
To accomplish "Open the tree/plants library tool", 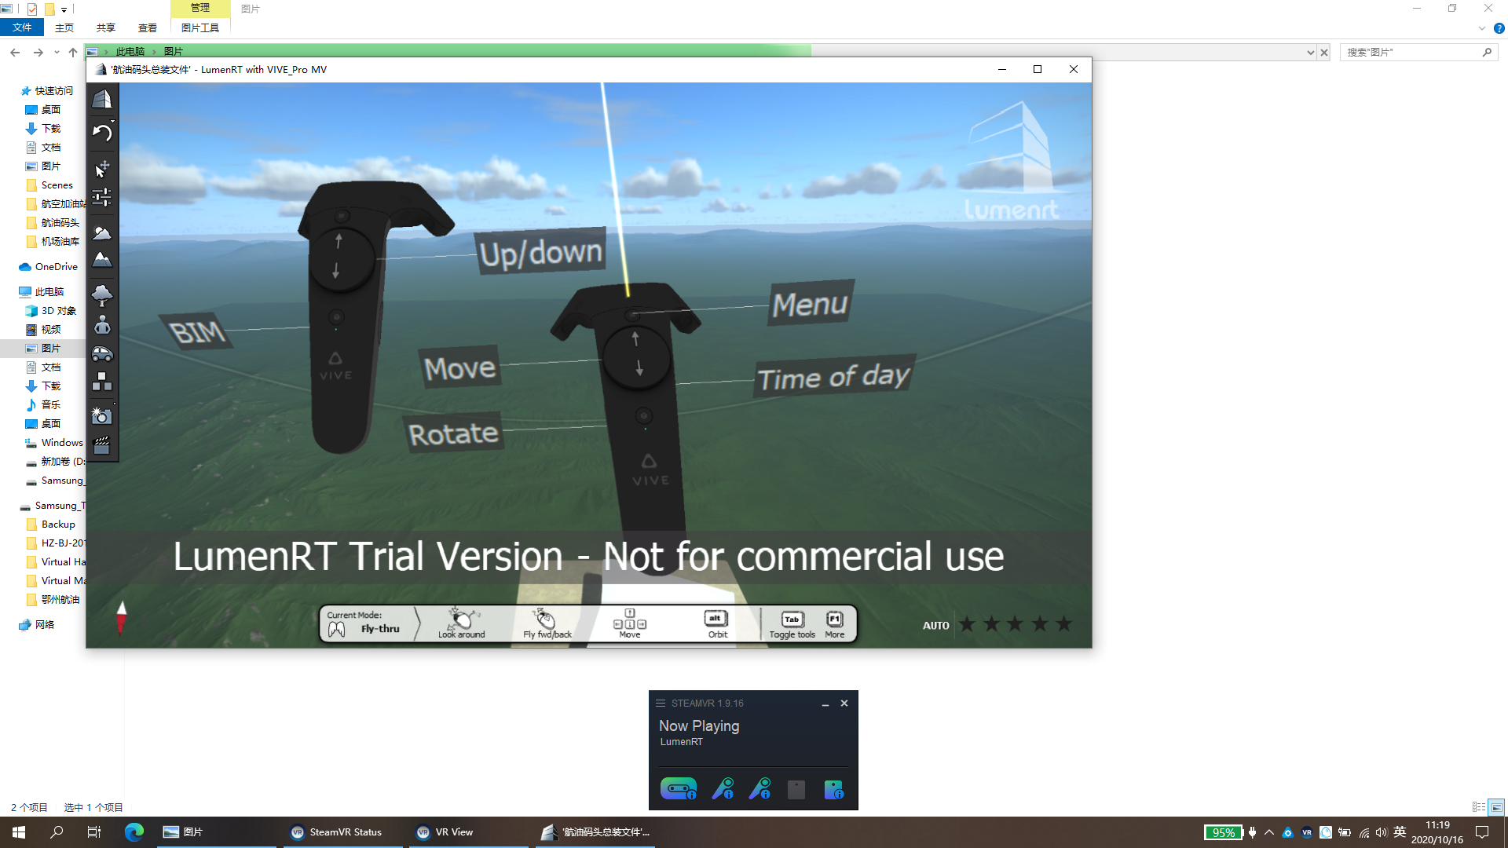I will (x=102, y=295).
